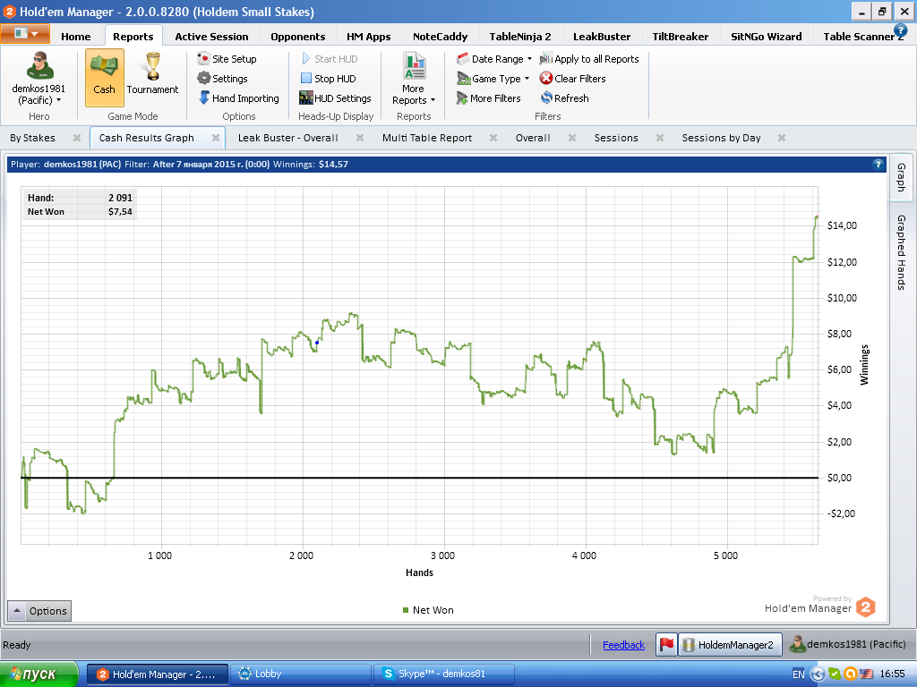Click the Feedback link

click(623, 645)
